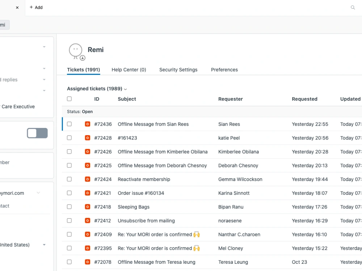Click requester name Gemma Wilcockson
Viewport: 362px width, 271px height.
tap(240, 179)
